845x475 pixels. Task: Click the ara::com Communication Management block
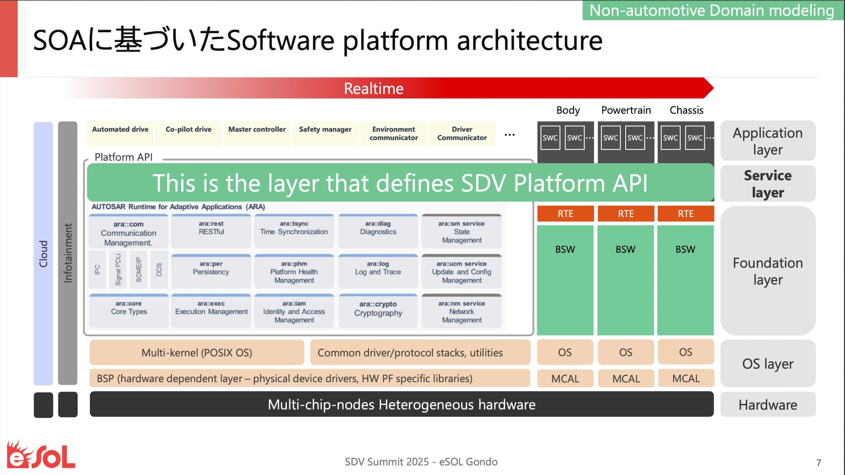click(129, 232)
